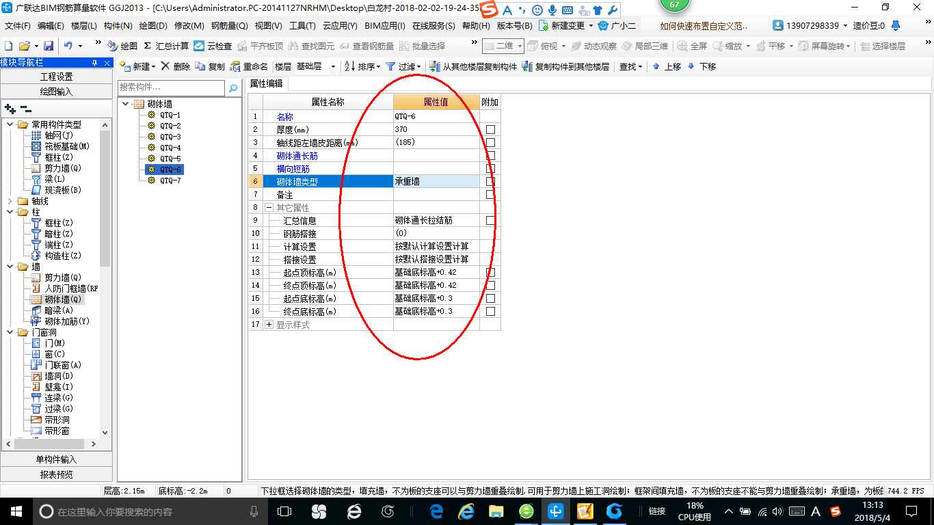934x525 pixels.
Task: Toggle 附加 checkbox for 轴线距左墙皮距离 row
Action: point(490,142)
